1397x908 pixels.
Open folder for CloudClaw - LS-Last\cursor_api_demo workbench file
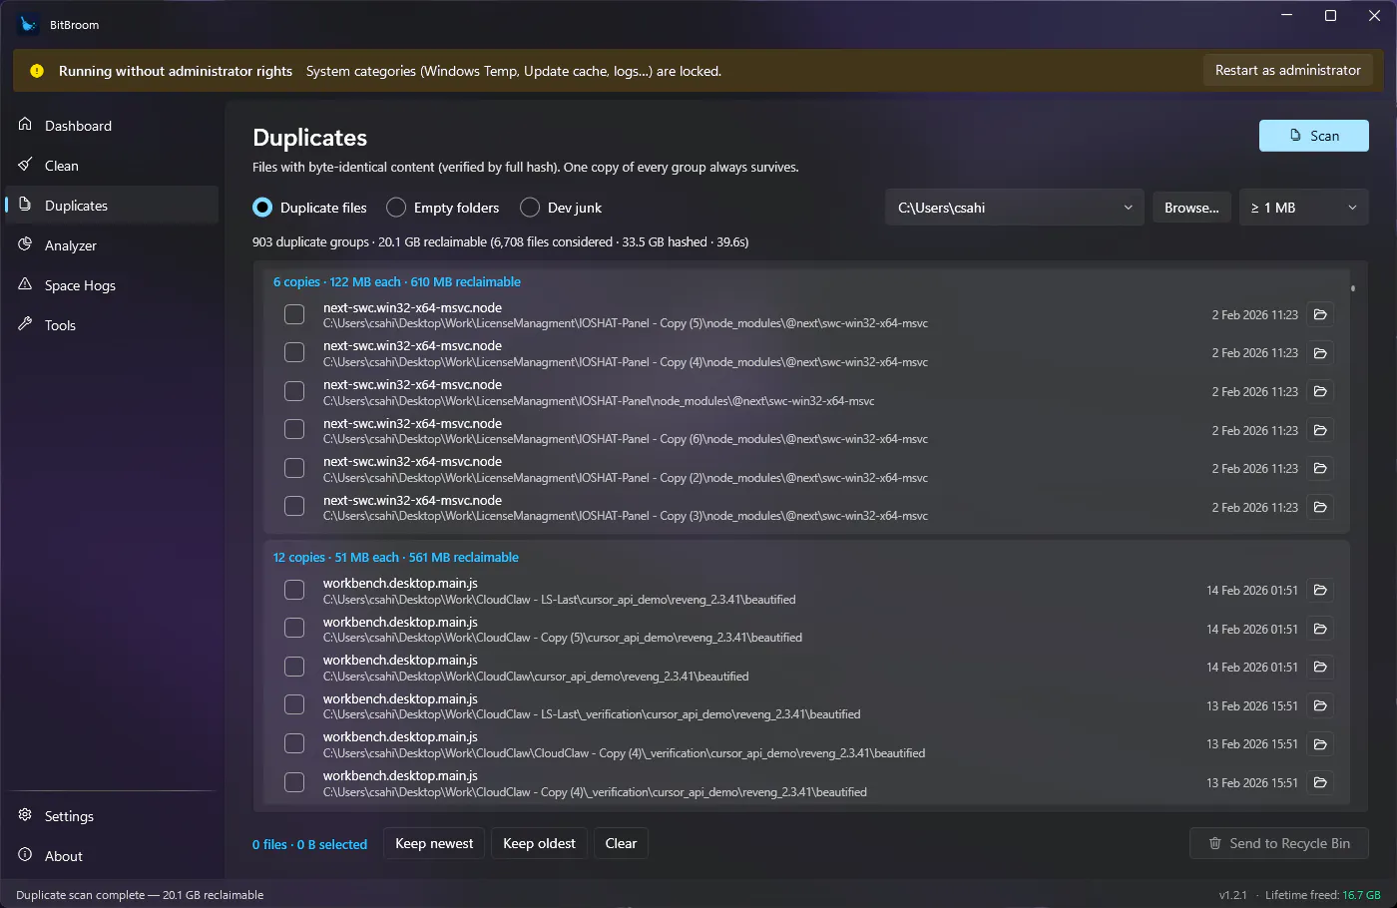[x=1320, y=590]
